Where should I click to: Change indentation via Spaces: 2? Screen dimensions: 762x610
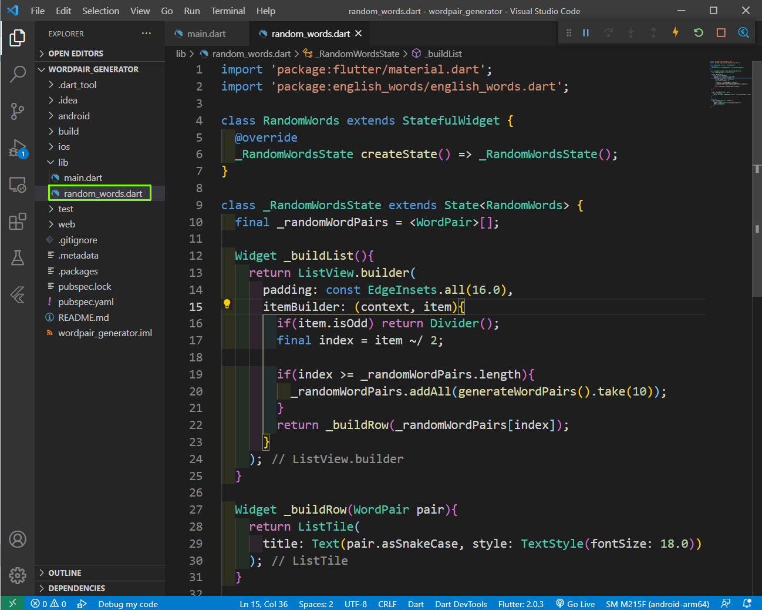pos(316,604)
